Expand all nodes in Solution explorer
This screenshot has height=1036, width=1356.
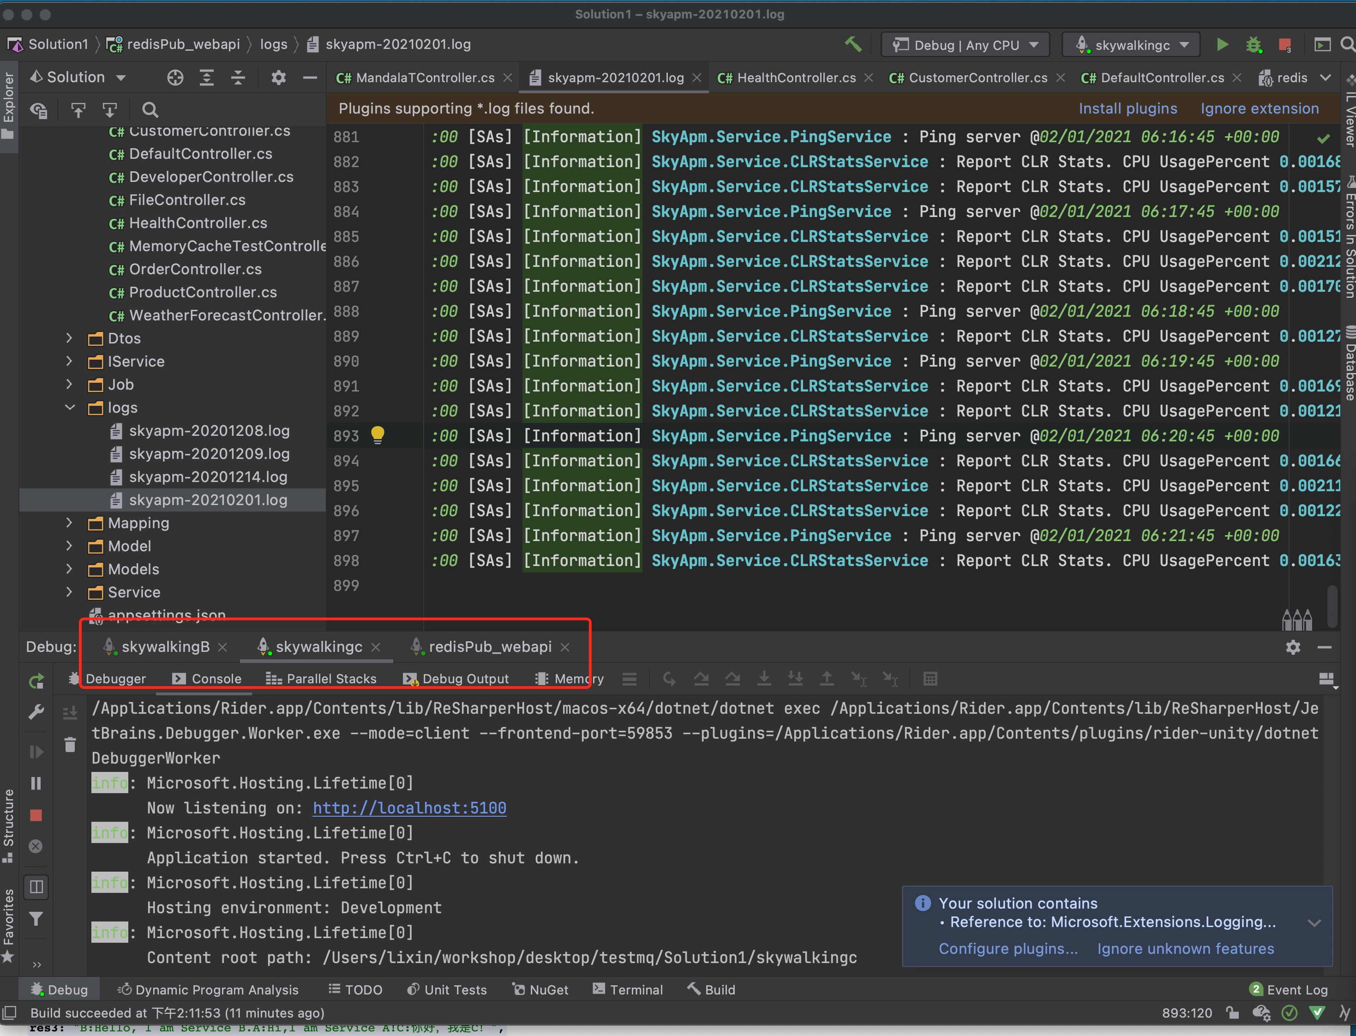pyautogui.click(x=206, y=78)
